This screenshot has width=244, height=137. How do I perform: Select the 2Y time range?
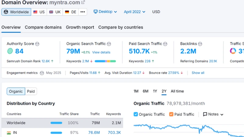(x=164, y=91)
